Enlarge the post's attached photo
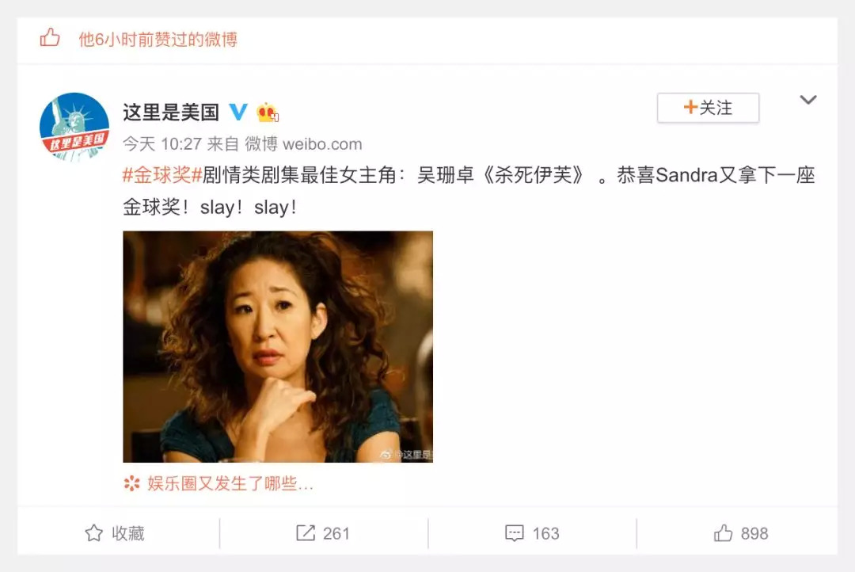This screenshot has width=855, height=572. click(278, 346)
